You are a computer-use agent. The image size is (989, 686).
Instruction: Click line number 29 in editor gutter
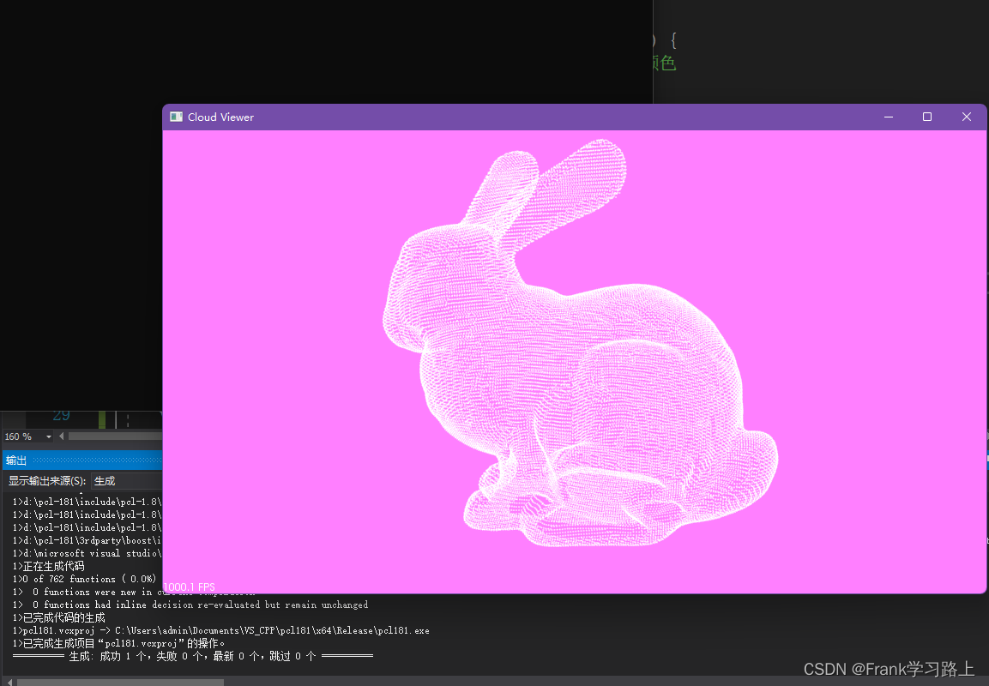(x=61, y=416)
